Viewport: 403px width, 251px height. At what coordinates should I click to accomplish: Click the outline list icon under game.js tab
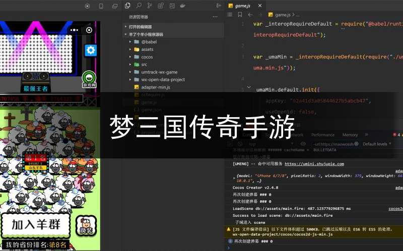[230, 15]
